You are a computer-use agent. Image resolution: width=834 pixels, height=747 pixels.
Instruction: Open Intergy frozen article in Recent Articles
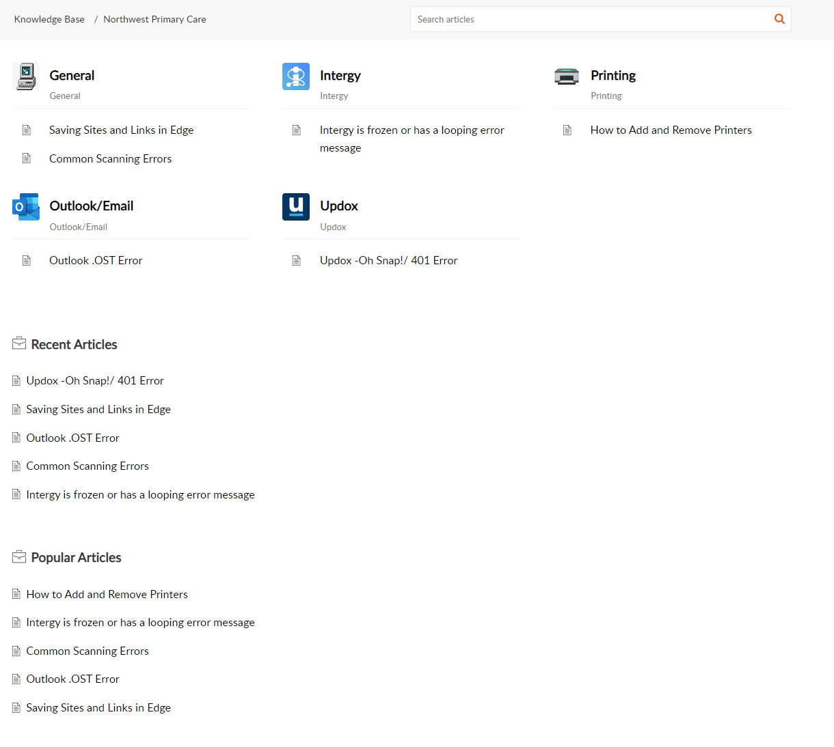tap(140, 494)
